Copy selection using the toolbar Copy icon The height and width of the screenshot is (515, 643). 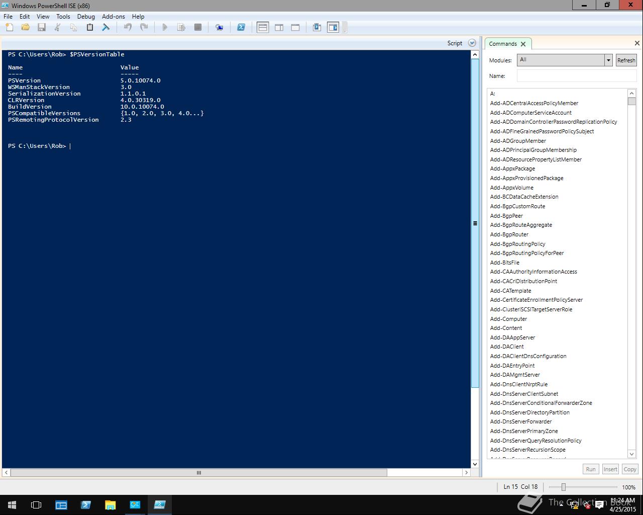(x=73, y=27)
